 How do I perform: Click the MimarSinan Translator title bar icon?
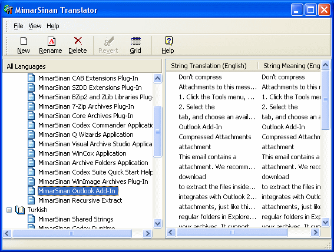coord(8,10)
